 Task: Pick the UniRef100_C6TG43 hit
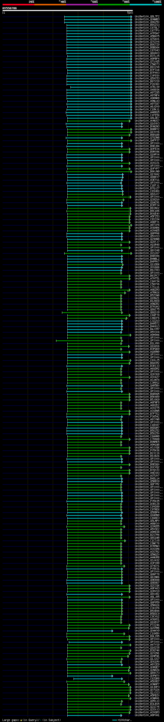click(x=147, y=50)
